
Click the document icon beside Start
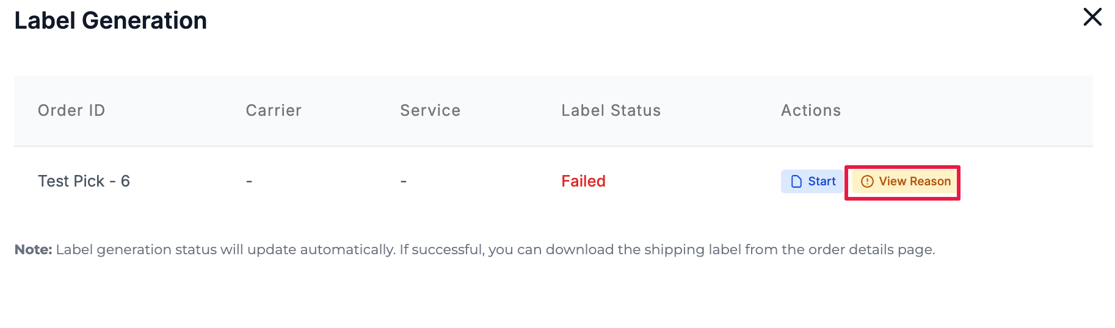click(x=796, y=182)
